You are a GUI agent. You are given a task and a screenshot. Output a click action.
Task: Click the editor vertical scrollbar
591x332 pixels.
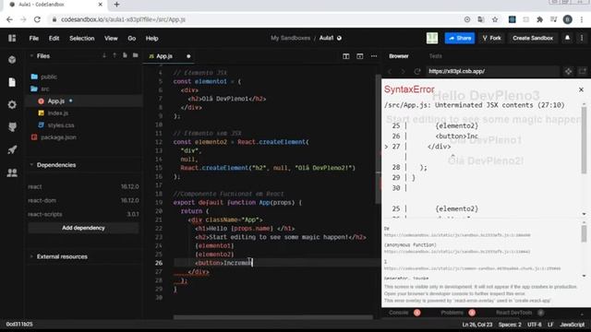click(x=378, y=139)
